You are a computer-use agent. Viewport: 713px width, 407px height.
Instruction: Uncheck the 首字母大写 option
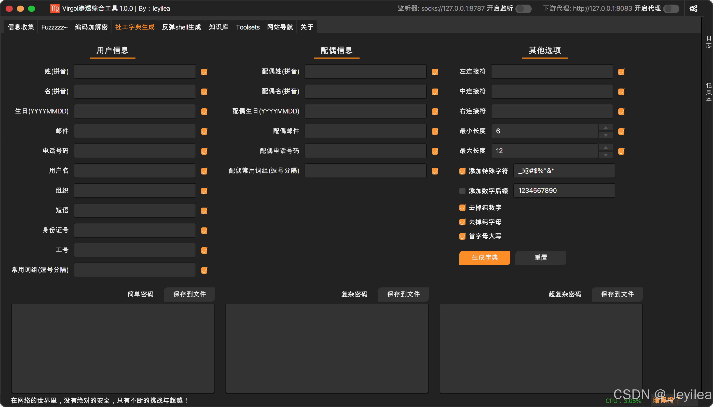tap(462, 236)
